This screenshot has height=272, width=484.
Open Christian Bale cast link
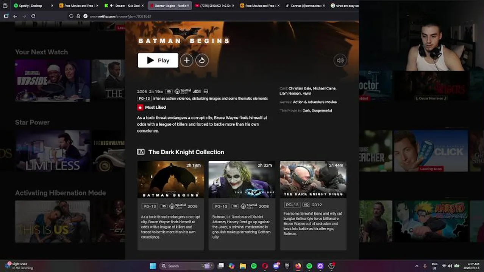pos(300,88)
